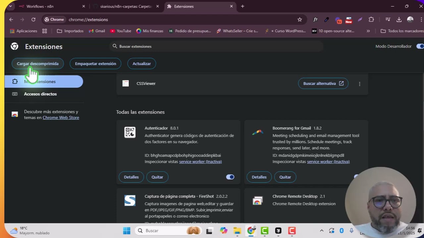
Task: Open File Explorer from the taskbar
Action: [237, 230]
